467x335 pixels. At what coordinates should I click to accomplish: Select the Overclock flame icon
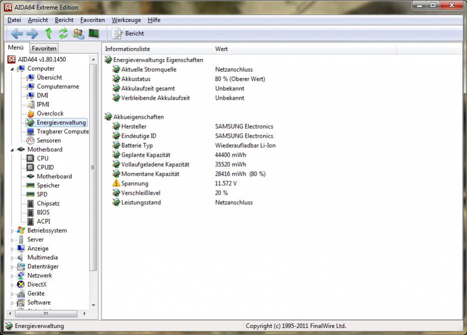pos(30,113)
